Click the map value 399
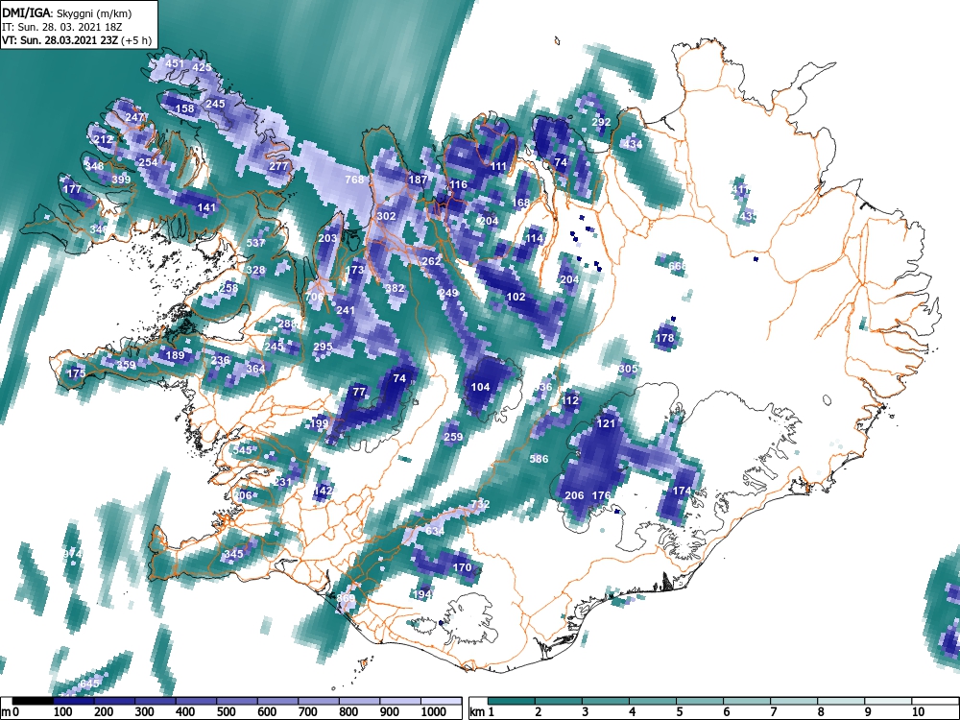This screenshot has width=960, height=720. pyautogui.click(x=121, y=180)
